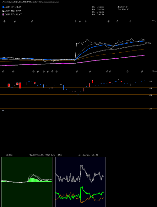Click the tall red candle near left side

click(20, 85)
